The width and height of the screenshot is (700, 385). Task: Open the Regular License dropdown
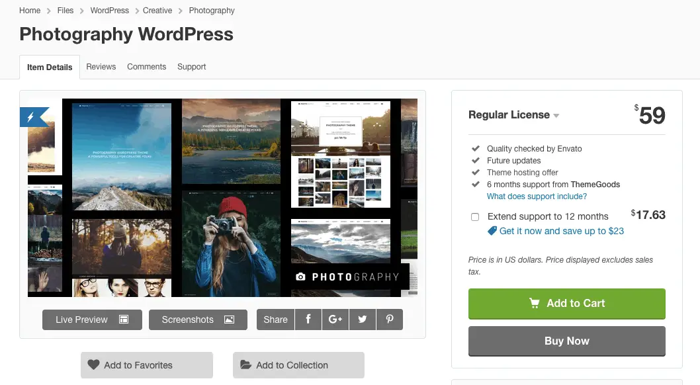[x=514, y=115]
